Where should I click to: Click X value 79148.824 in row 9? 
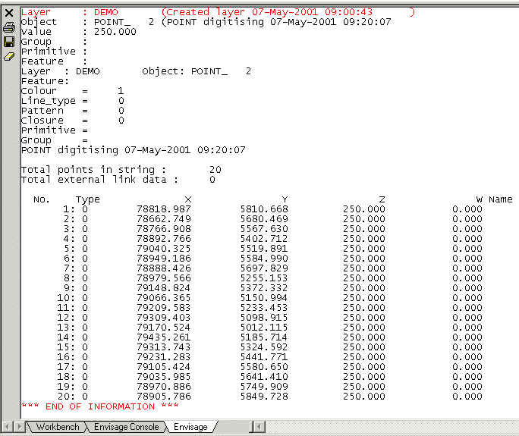pyautogui.click(x=164, y=288)
